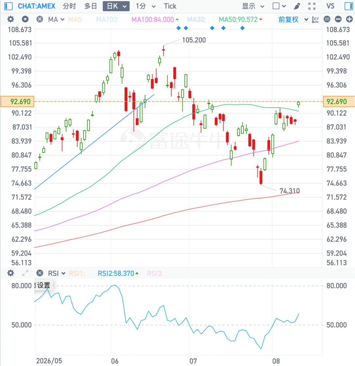This screenshot has width=355, height=366.
Task: Open the 前复权 adjustment dropdown
Action: click(x=293, y=19)
